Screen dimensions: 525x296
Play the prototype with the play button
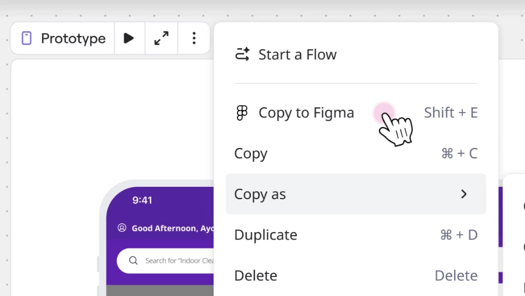129,38
